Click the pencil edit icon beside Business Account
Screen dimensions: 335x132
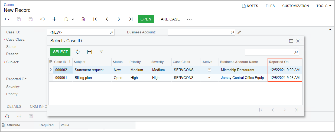[239, 32]
